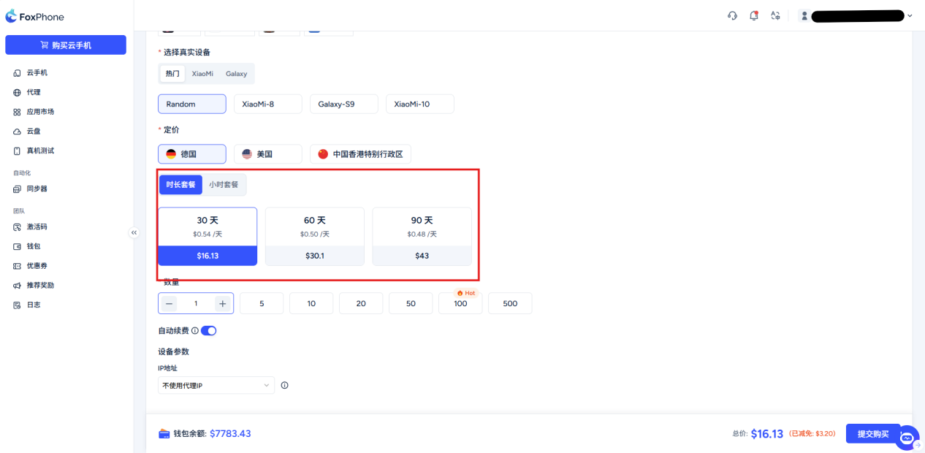The width and height of the screenshot is (925, 453).
Task: Click the FoxPhone logo
Action: click(35, 17)
